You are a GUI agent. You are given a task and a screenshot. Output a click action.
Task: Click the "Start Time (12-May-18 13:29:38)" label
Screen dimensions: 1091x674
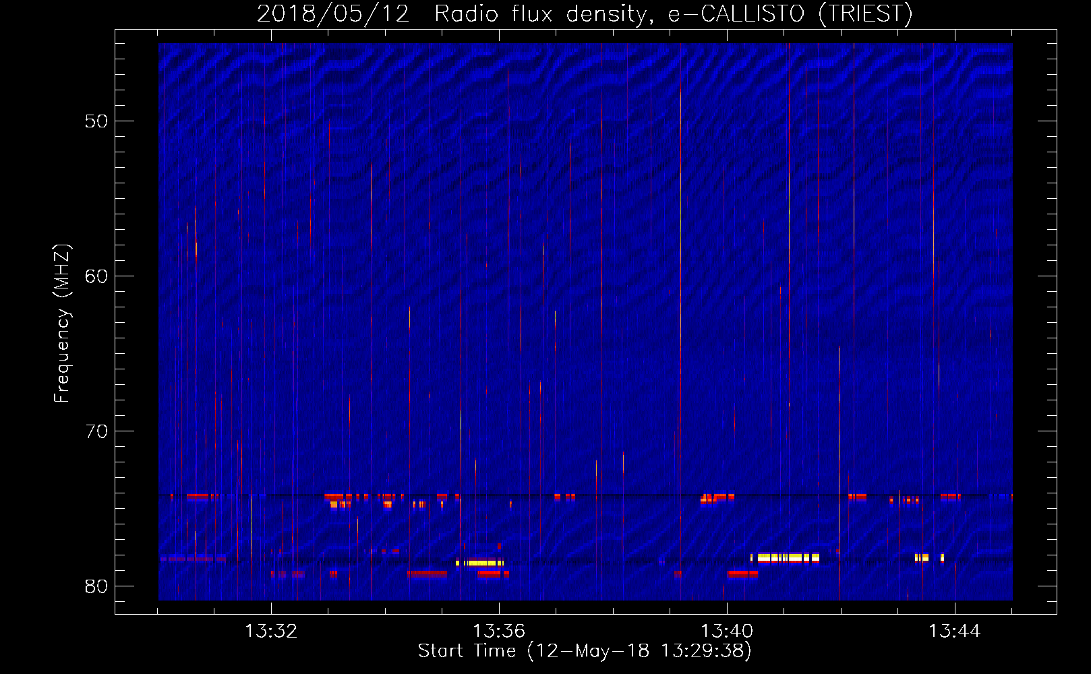click(585, 650)
